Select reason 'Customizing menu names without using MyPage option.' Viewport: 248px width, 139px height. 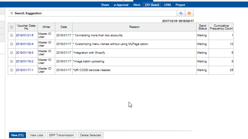click(x=111, y=44)
